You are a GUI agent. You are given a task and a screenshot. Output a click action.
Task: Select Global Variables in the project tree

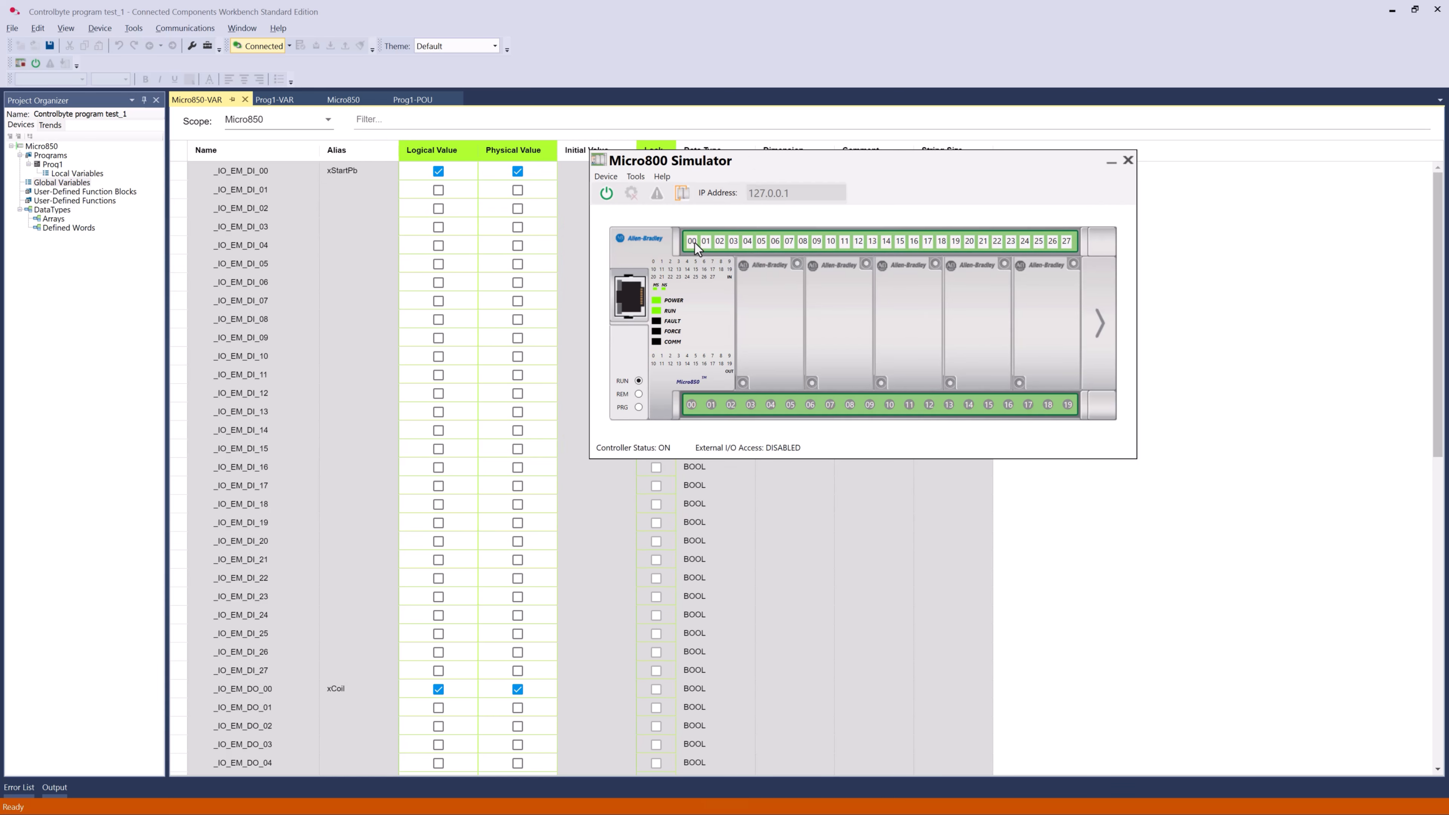click(x=62, y=182)
